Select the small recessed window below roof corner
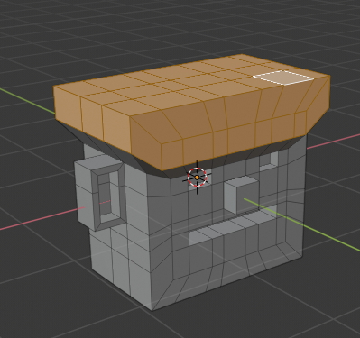 tap(268, 160)
